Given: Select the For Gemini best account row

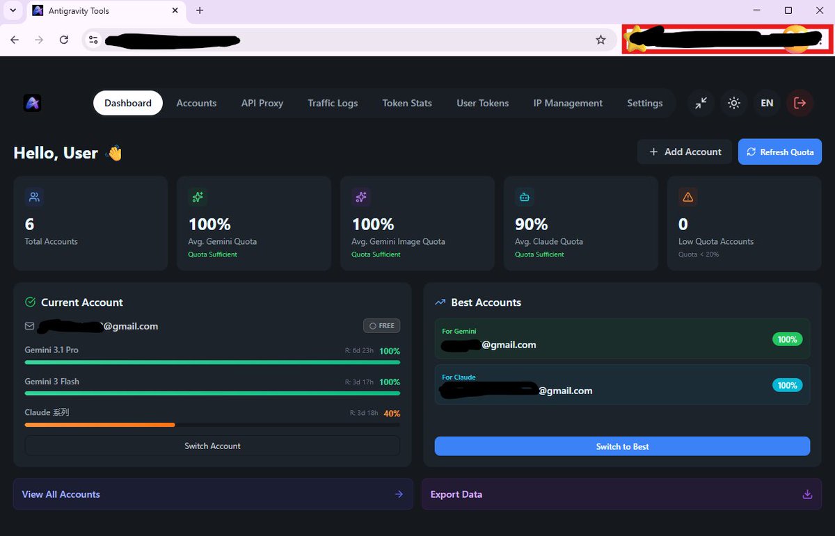Looking at the screenshot, I should pyautogui.click(x=622, y=339).
